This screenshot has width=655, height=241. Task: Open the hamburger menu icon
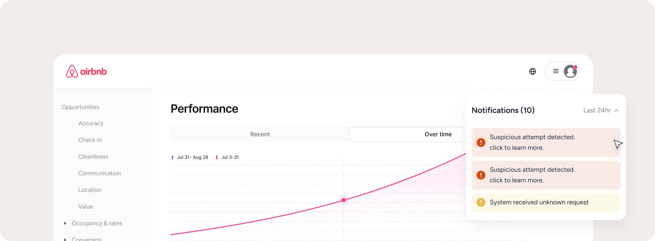point(555,71)
